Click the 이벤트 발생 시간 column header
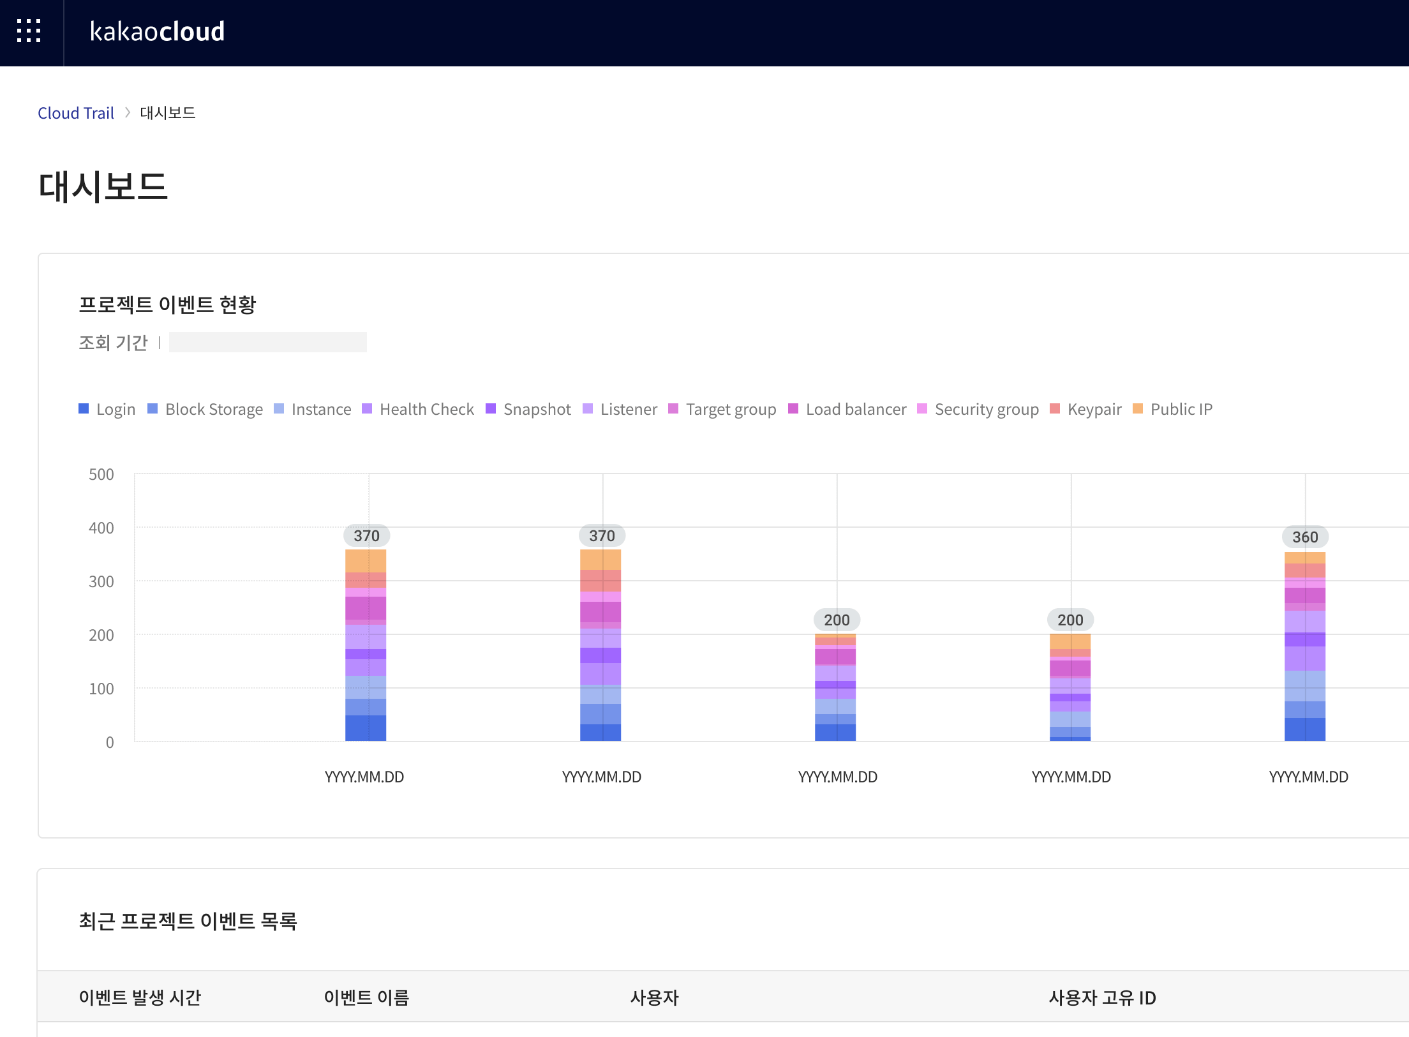 (140, 997)
